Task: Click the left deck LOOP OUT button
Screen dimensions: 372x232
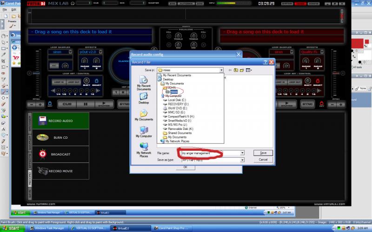Action: pos(73,82)
